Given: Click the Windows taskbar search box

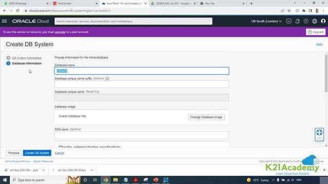Looking at the screenshot, I should point(45,180).
